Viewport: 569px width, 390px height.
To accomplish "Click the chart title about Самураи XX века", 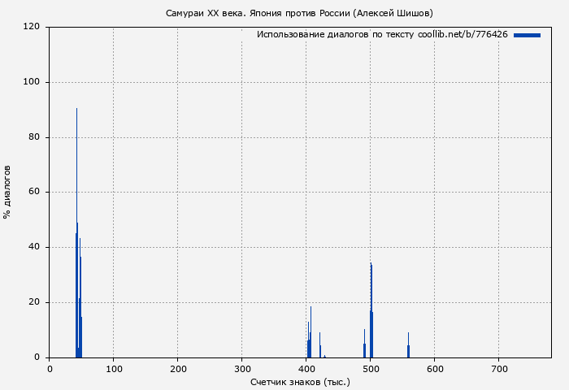I will pos(299,13).
